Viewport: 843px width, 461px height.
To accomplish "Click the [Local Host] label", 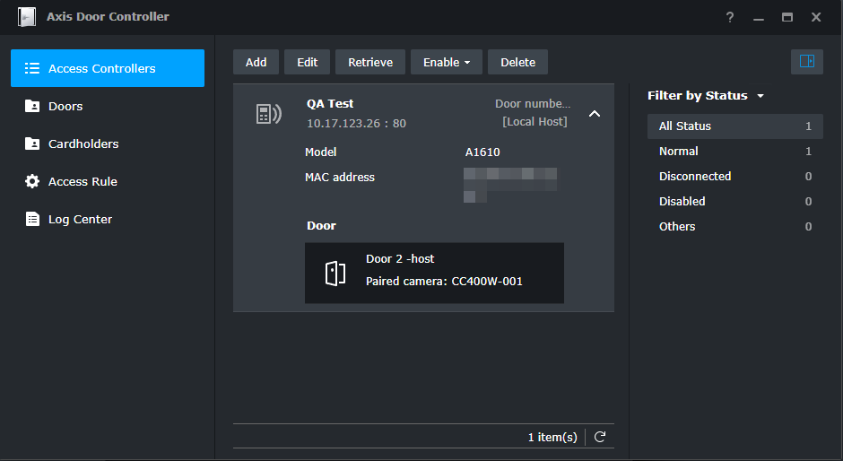I will (534, 122).
